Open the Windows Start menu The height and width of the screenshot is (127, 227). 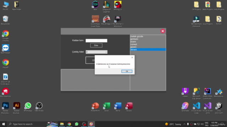pyautogui.click(x=4, y=124)
